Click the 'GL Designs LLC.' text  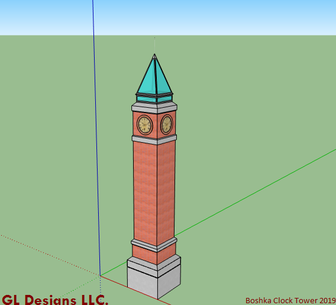55,300
